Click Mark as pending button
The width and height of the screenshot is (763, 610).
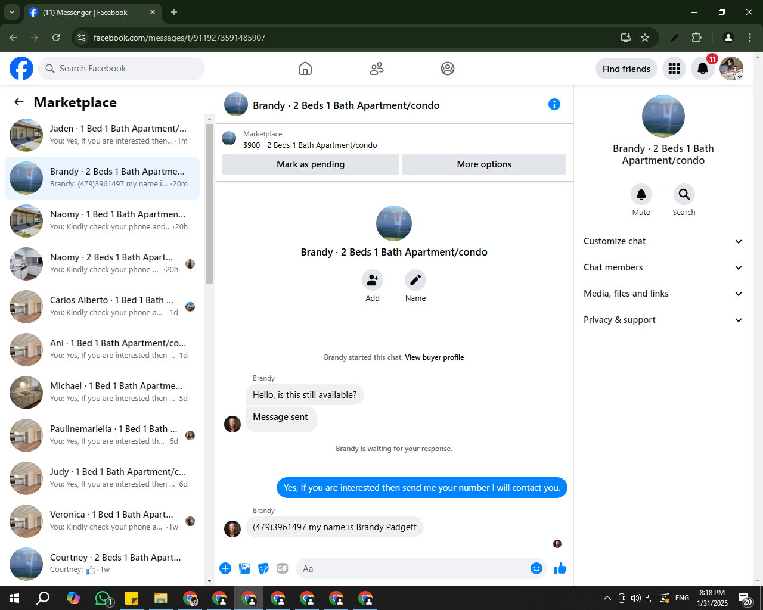point(311,164)
